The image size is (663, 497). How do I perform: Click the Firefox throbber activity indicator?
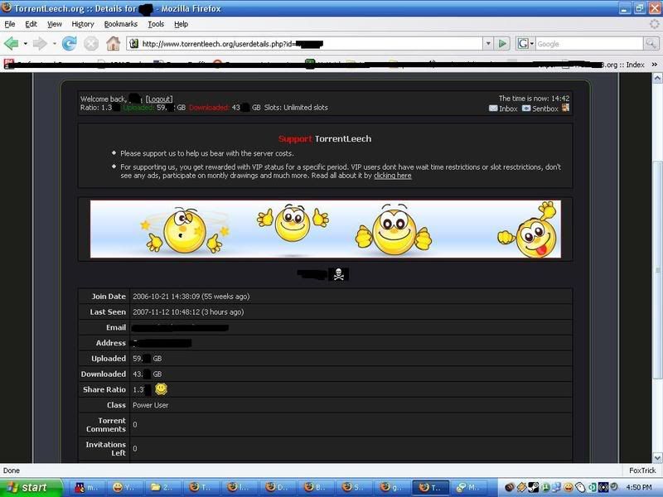point(654,24)
